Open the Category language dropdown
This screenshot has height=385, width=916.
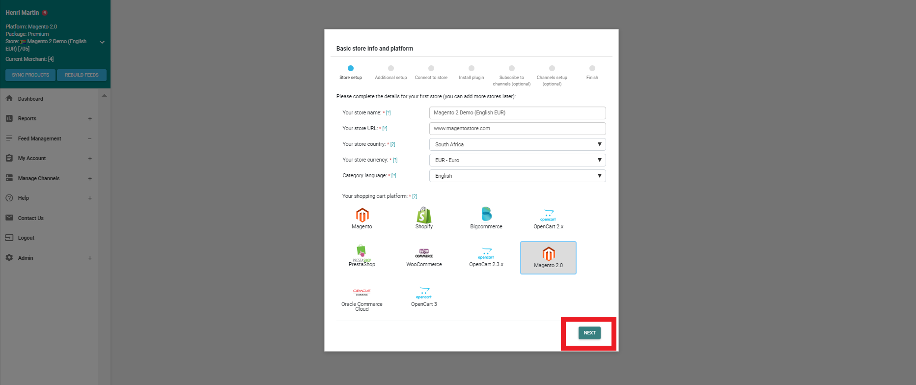pos(517,176)
